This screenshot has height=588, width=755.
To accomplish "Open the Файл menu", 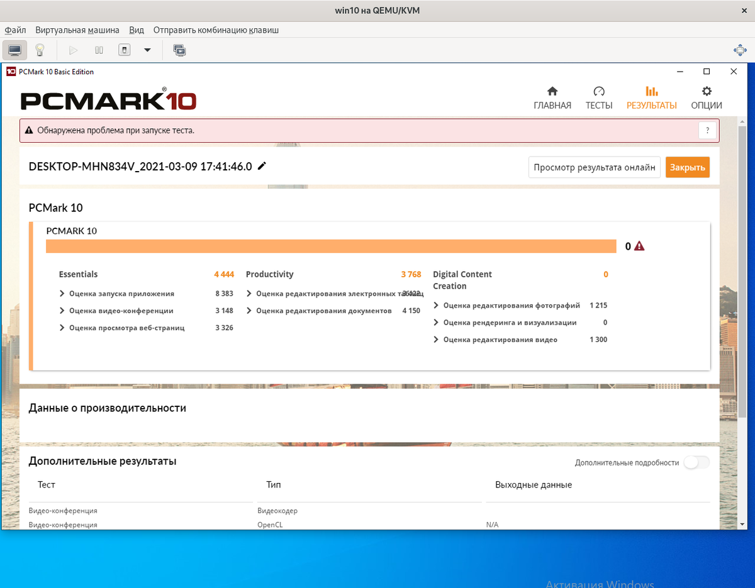I will click(x=16, y=30).
